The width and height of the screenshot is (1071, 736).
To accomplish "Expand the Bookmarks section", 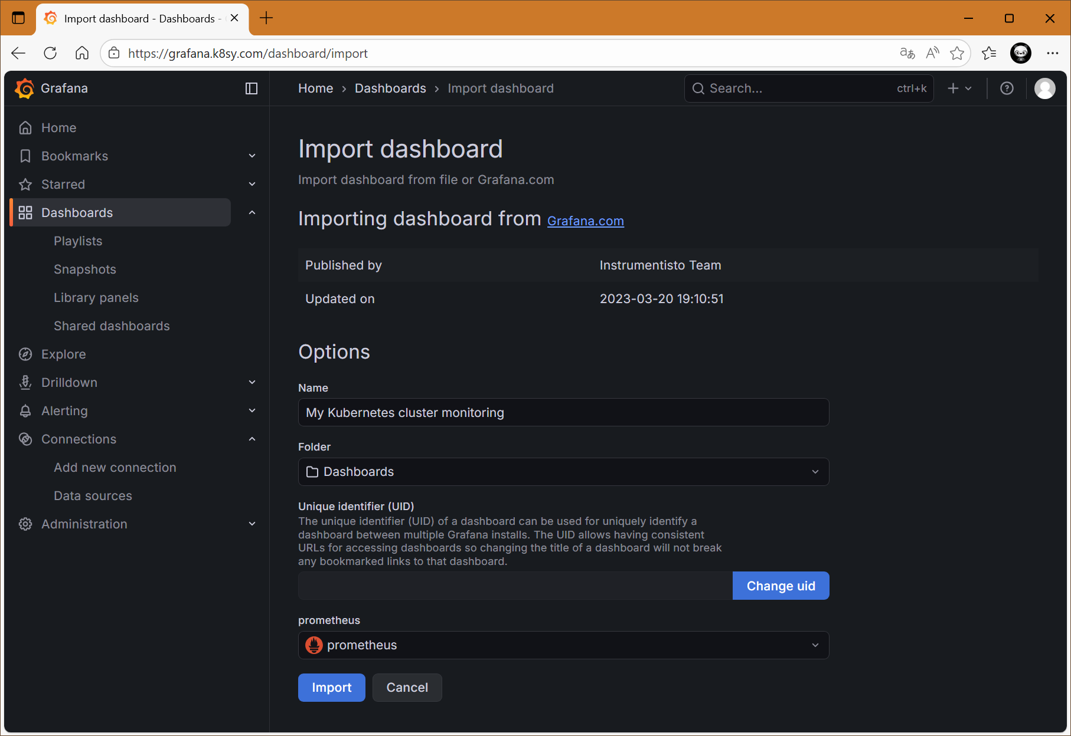I will (252, 156).
